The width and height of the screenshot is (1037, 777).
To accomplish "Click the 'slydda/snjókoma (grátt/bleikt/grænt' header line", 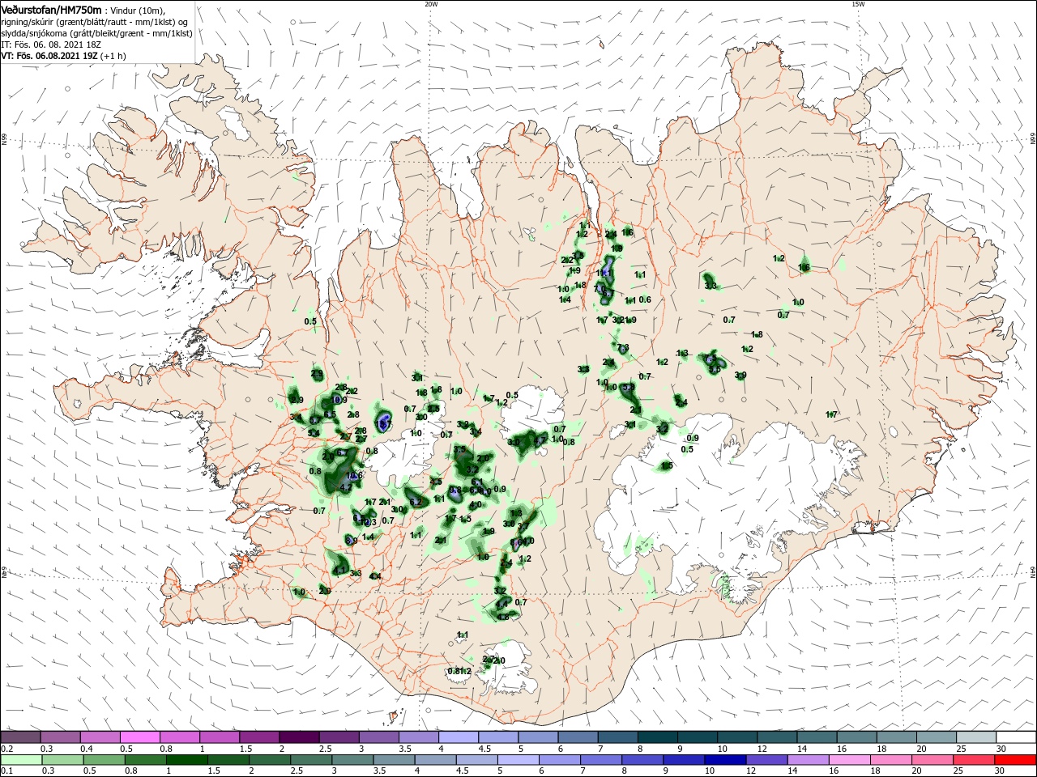I will (x=96, y=33).
